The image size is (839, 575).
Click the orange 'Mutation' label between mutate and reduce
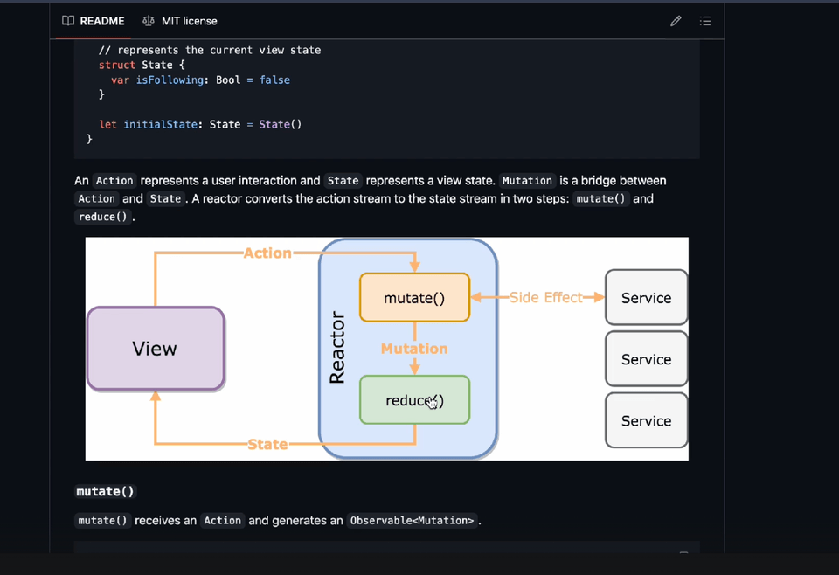(414, 349)
